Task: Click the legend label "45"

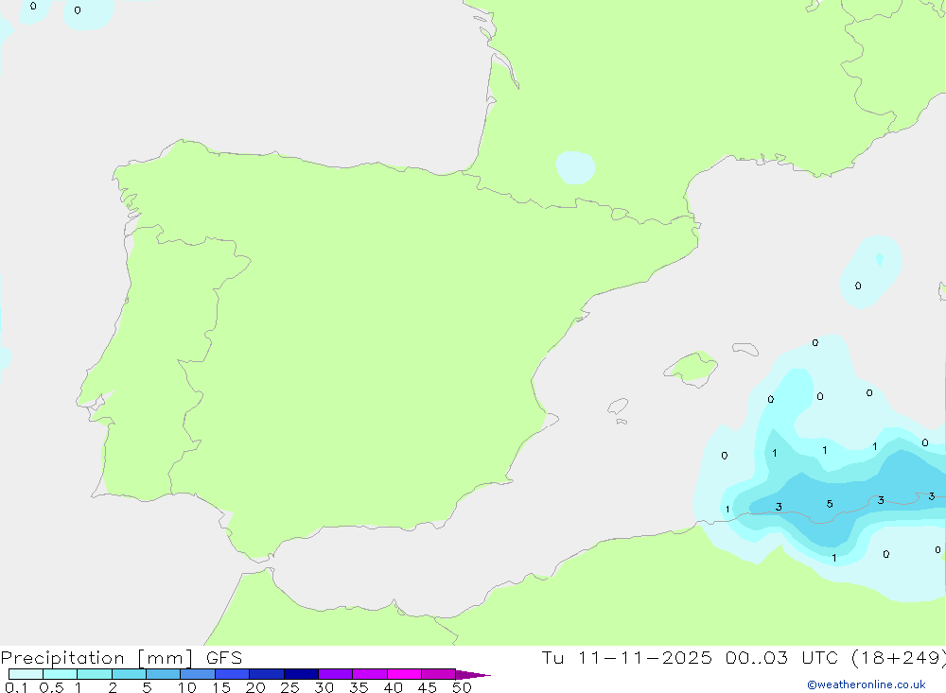Action: pos(428,687)
